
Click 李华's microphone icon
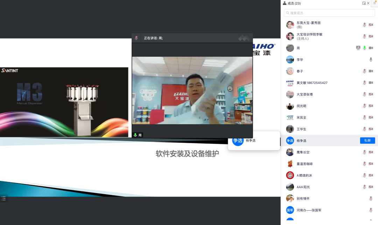pyautogui.click(x=371, y=59)
